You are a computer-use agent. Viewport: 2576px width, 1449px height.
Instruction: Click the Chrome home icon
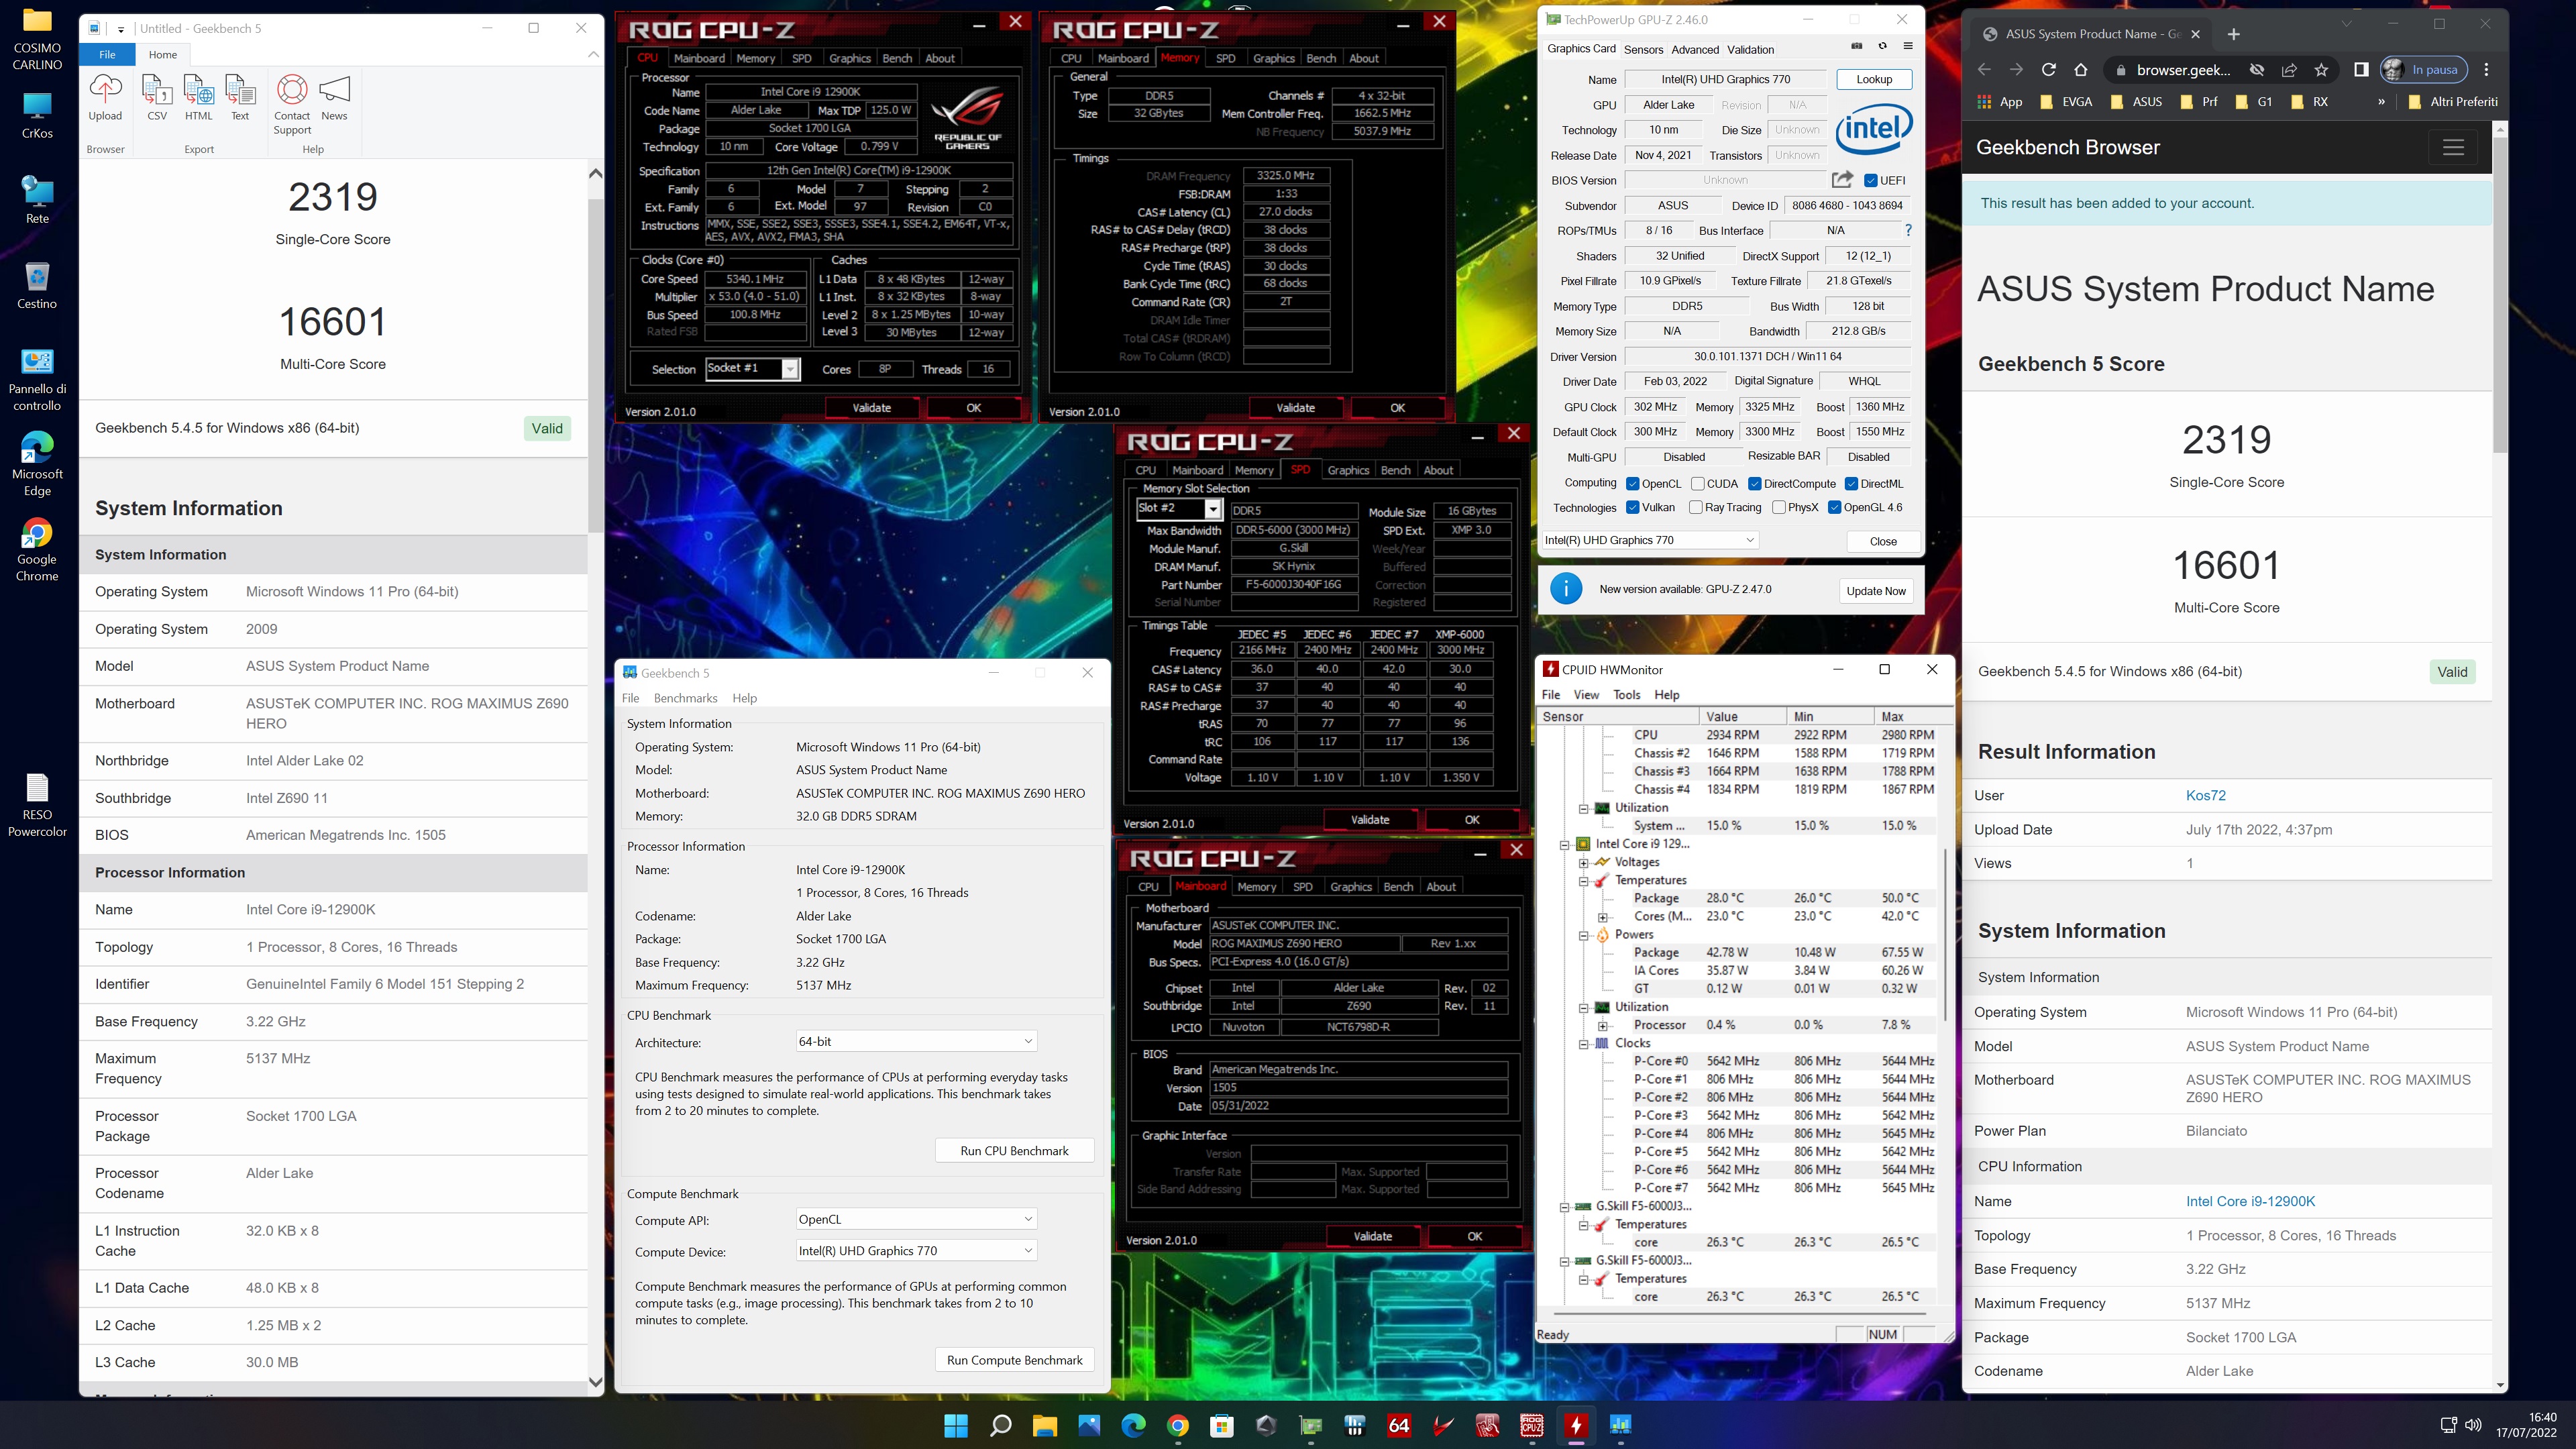(x=2081, y=69)
